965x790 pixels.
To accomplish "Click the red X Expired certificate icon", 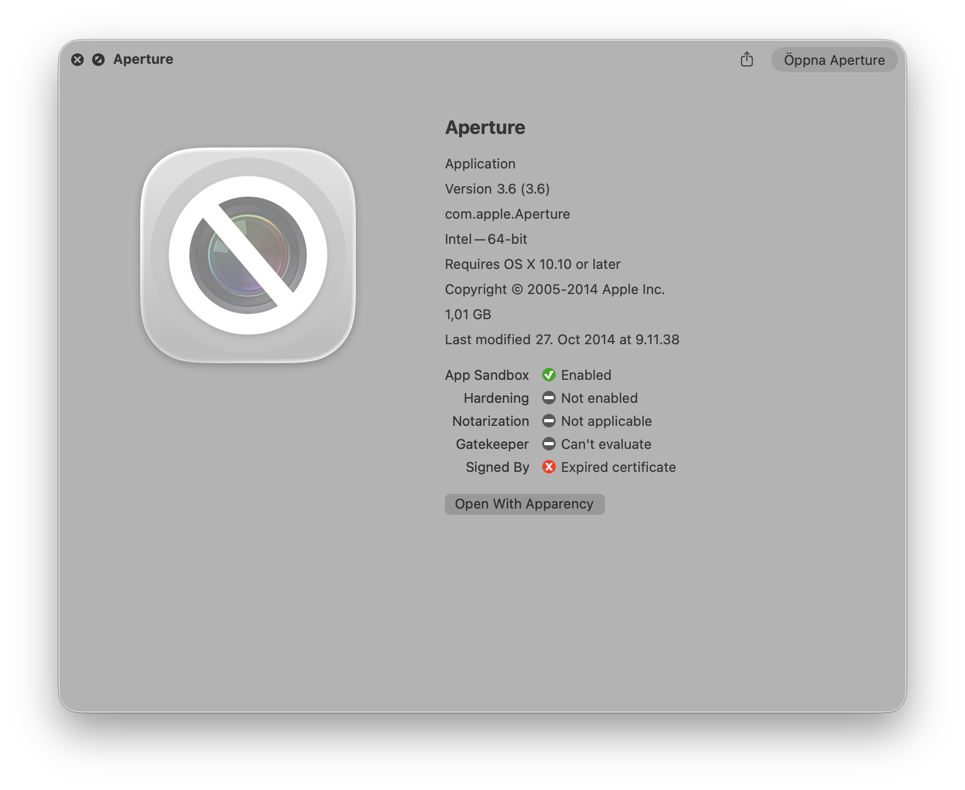I will point(548,467).
